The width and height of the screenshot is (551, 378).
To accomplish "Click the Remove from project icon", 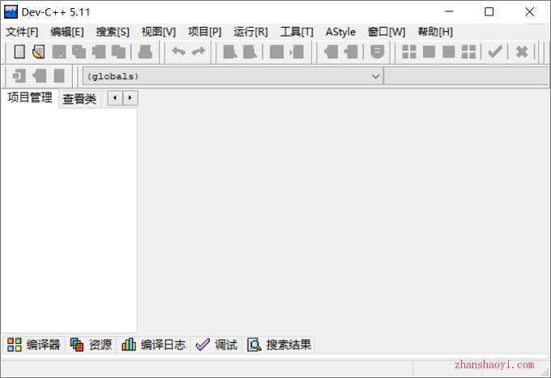I will click(351, 52).
